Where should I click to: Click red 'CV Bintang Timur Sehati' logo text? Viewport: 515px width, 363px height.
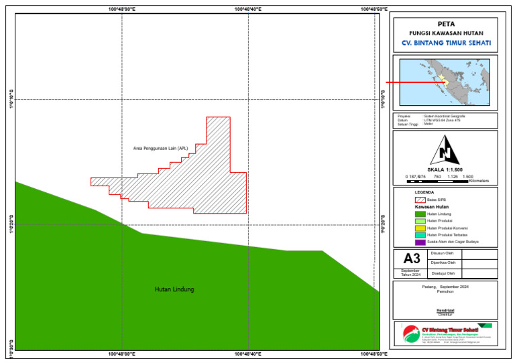(450, 330)
